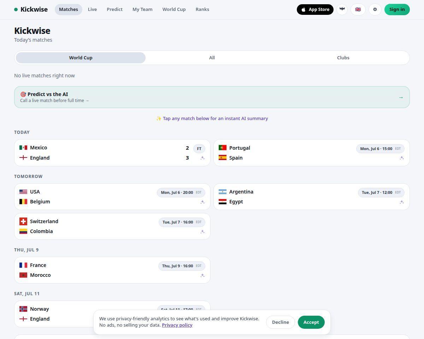424x339 pixels.
Task: Click the FT status badge
Action: (x=199, y=149)
